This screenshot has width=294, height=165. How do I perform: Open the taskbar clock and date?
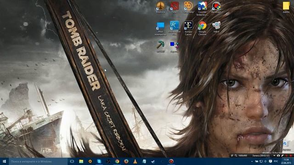[x=286, y=161]
